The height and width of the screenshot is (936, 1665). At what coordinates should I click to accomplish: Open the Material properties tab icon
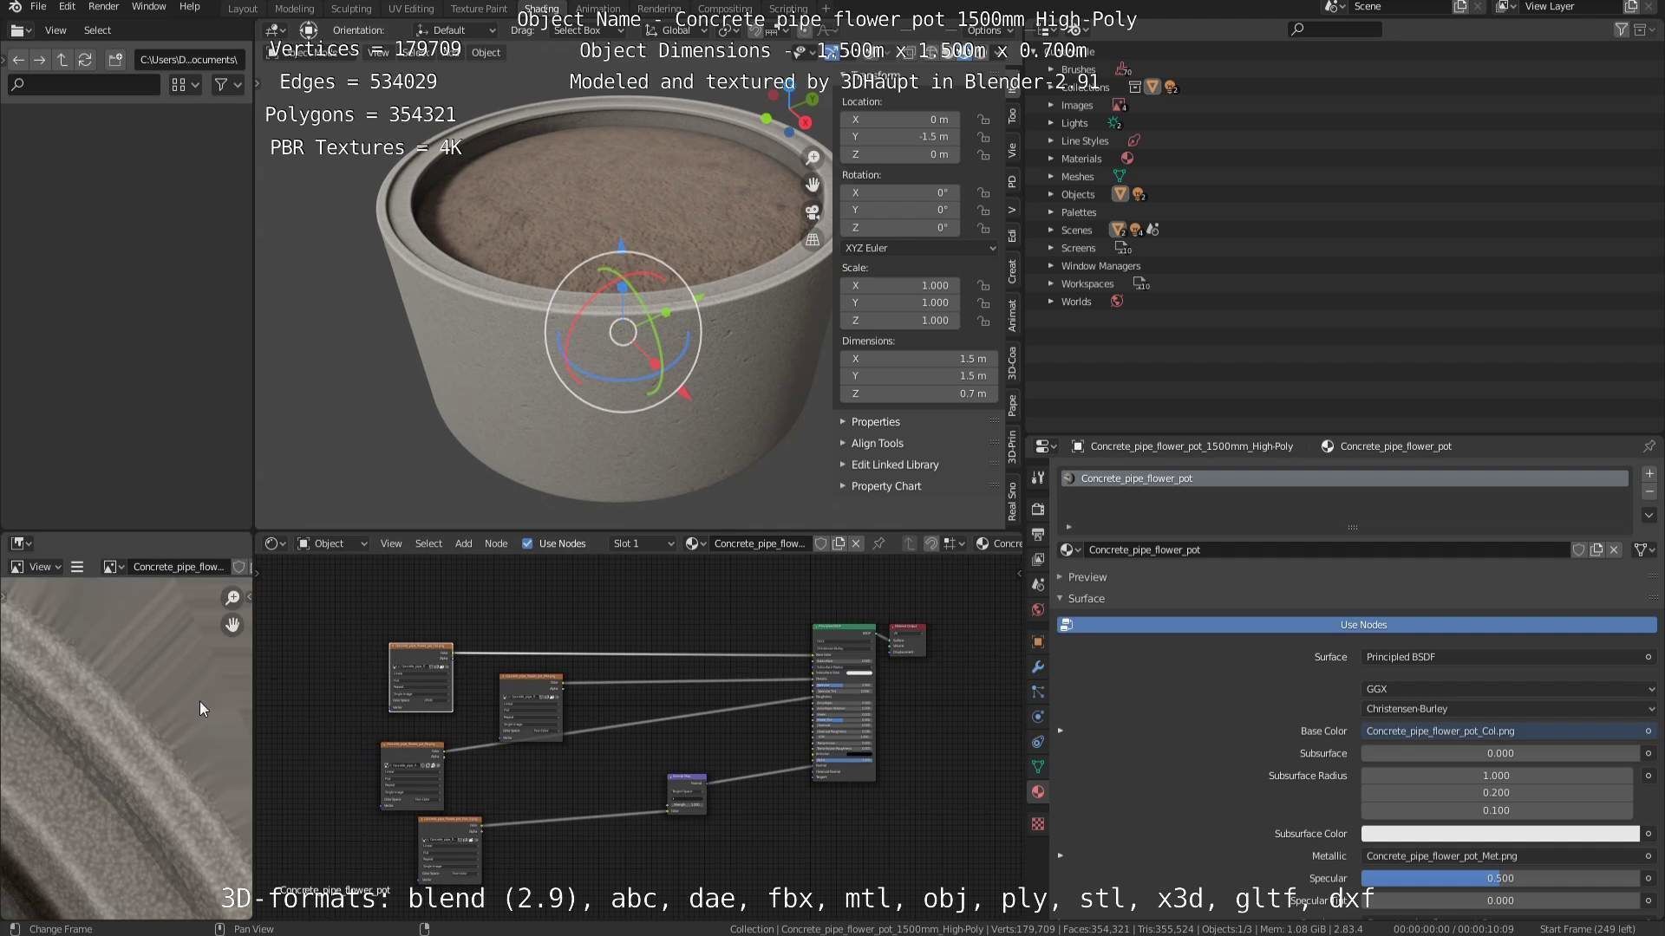click(1038, 792)
